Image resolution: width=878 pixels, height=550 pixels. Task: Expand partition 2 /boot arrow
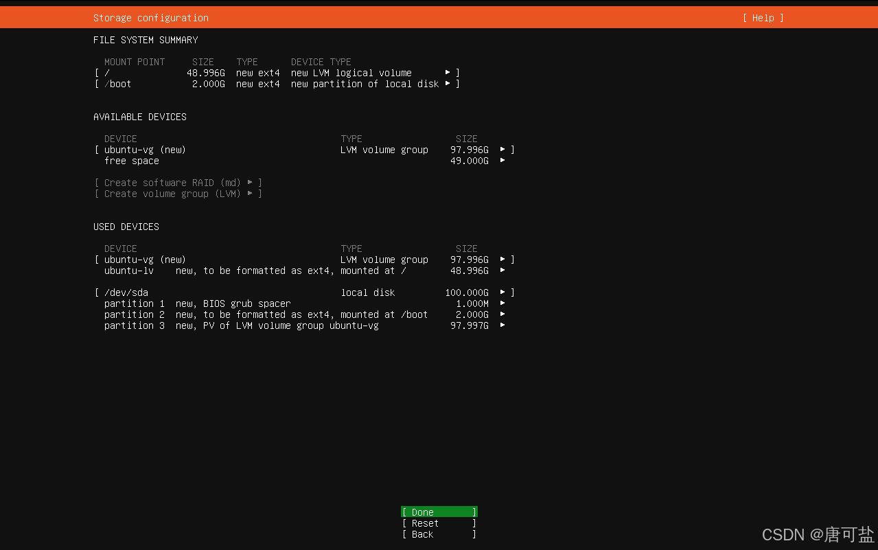point(502,314)
